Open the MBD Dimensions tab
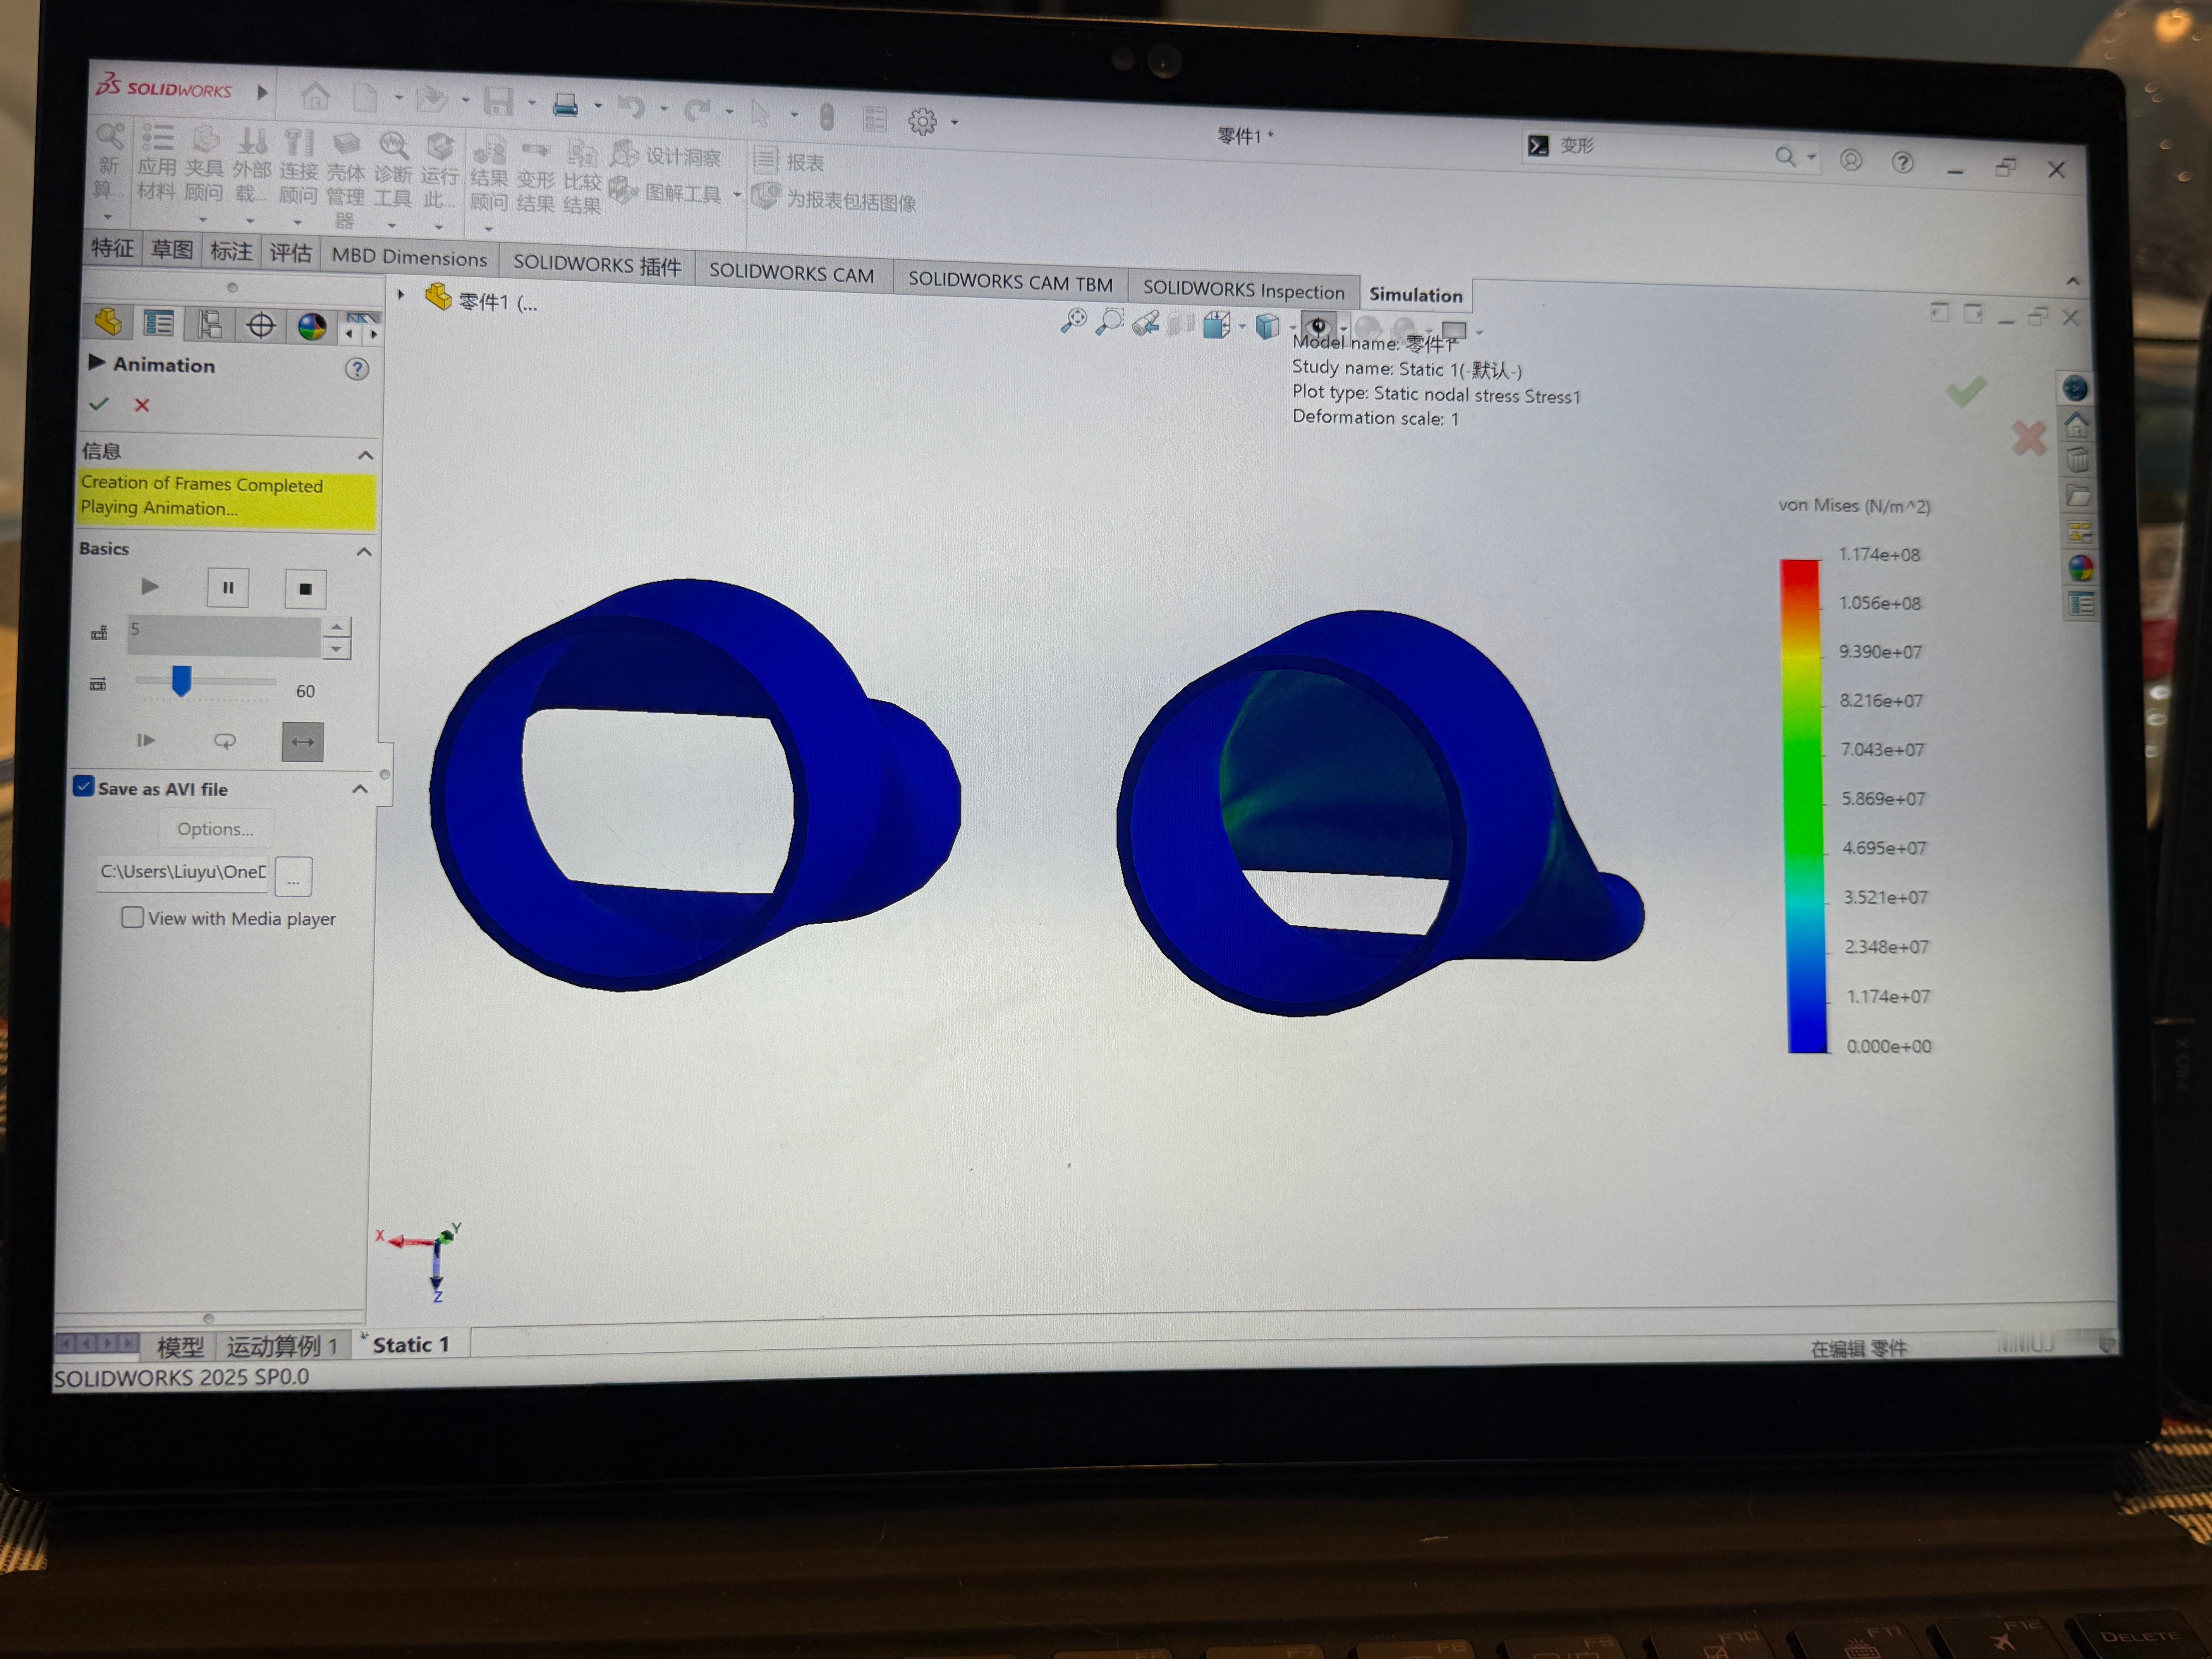 point(409,257)
